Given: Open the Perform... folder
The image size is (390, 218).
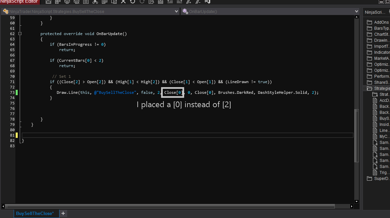Looking at the screenshot, I should pyautogui.click(x=378, y=76).
